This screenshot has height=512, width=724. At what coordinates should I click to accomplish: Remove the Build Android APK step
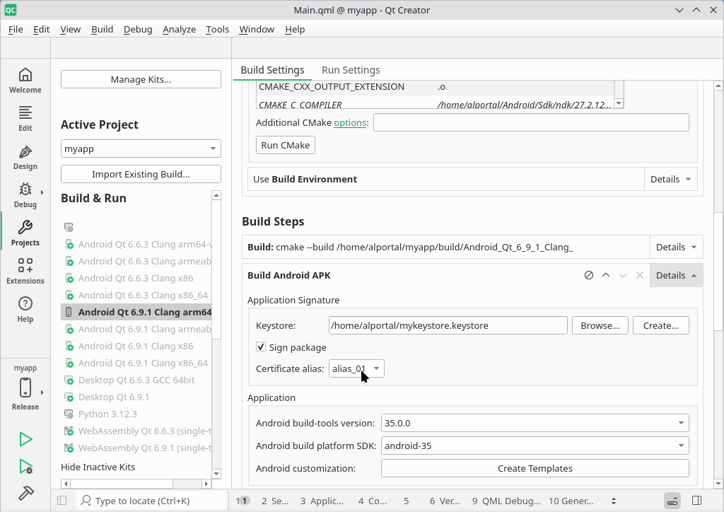point(639,275)
